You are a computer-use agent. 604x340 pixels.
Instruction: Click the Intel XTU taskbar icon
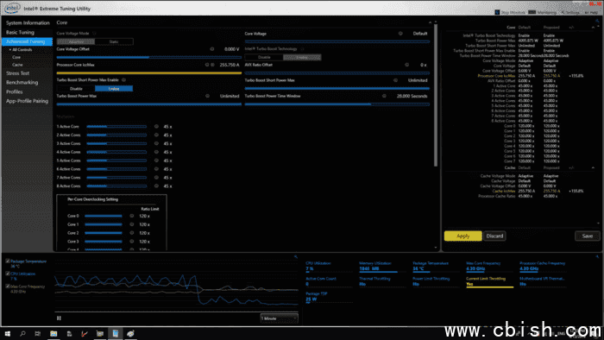pos(115,333)
